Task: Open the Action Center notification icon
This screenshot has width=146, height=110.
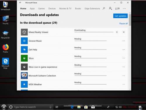Action: click(140, 107)
